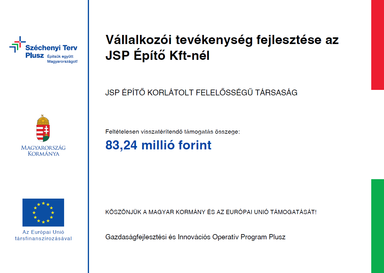Click "Gazdaságfejlesztési és Innovációs Operatív Program Plusz"

(x=195, y=237)
